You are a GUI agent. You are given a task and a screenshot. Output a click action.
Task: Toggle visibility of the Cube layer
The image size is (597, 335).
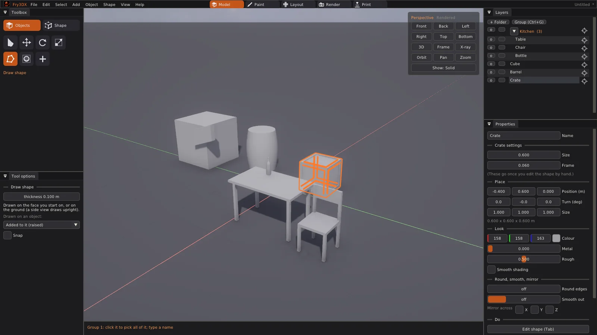(x=491, y=64)
